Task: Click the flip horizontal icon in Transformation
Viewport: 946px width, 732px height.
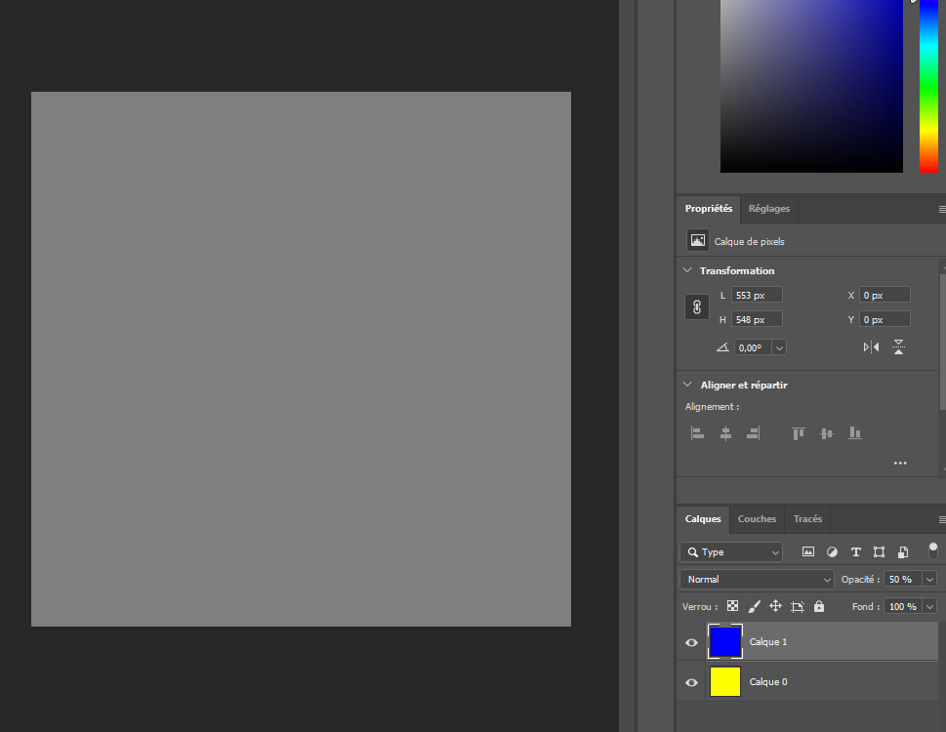Action: tap(871, 347)
